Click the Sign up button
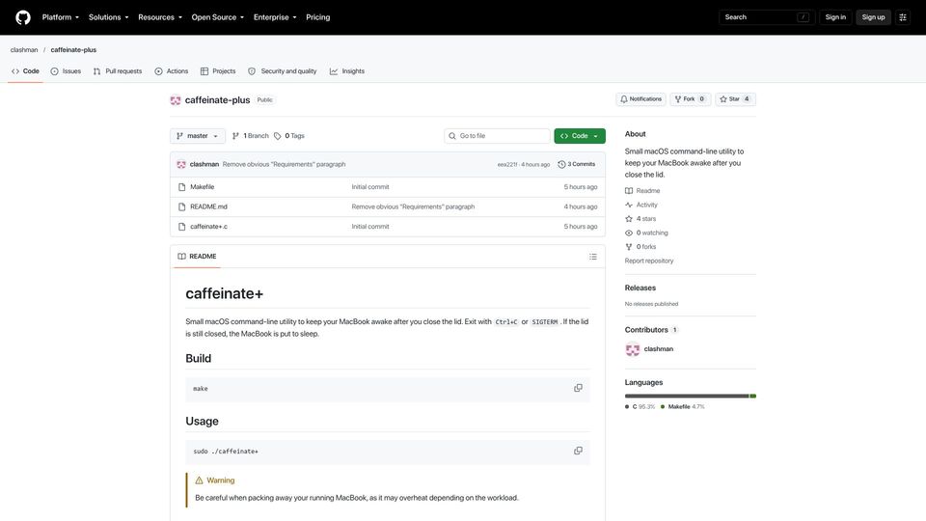926x521 pixels. coord(873,17)
